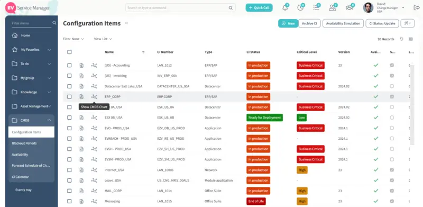Toggle the select-all checkbox in header
The width and height of the screenshot is (423, 207).
click(x=69, y=52)
